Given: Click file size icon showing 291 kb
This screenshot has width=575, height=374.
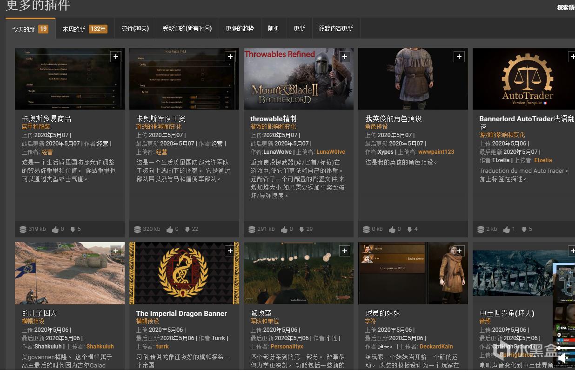Looking at the screenshot, I should click(x=252, y=229).
